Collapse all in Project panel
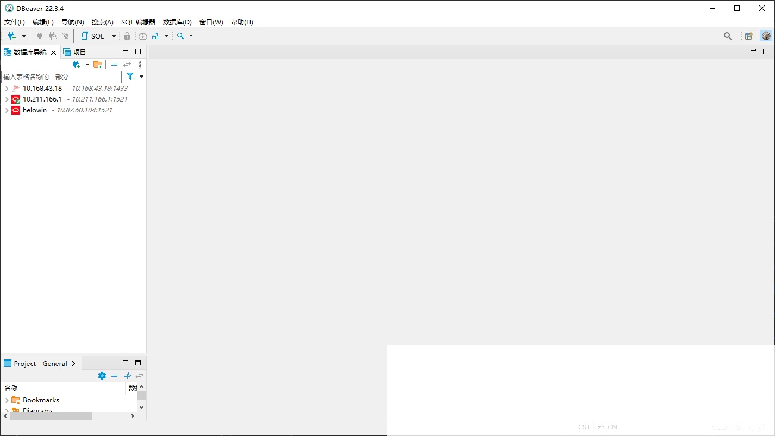Viewport: 775px width, 436px height. click(115, 376)
